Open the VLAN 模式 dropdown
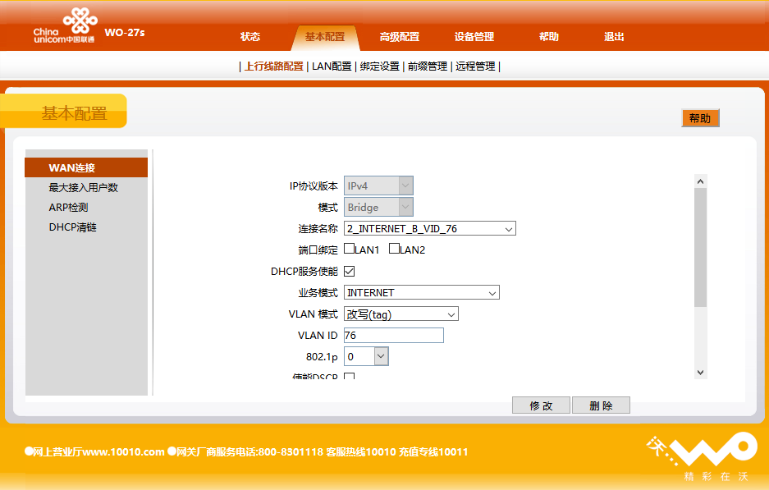Viewport: 769px width, 490px height. pyautogui.click(x=401, y=314)
